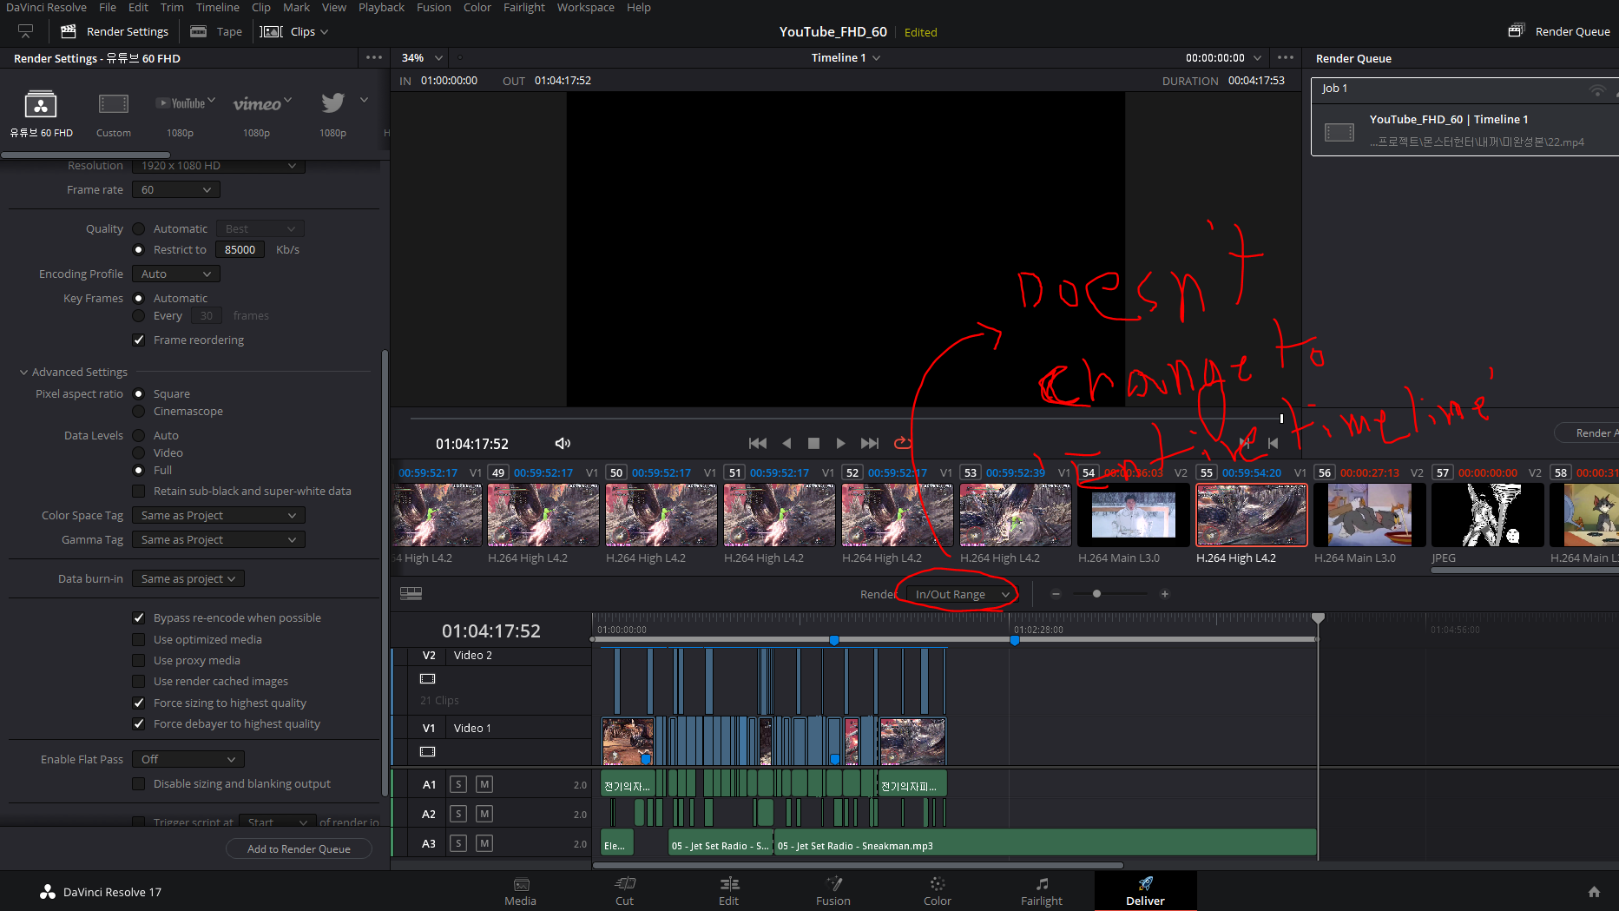Enable Retain sub-black and super-white data
1619x911 pixels.
click(138, 491)
